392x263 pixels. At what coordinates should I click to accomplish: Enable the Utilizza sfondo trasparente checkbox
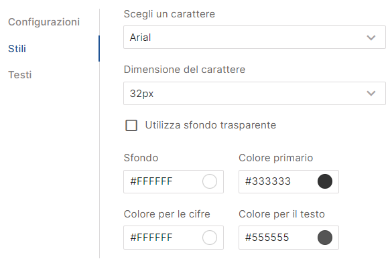pos(131,125)
